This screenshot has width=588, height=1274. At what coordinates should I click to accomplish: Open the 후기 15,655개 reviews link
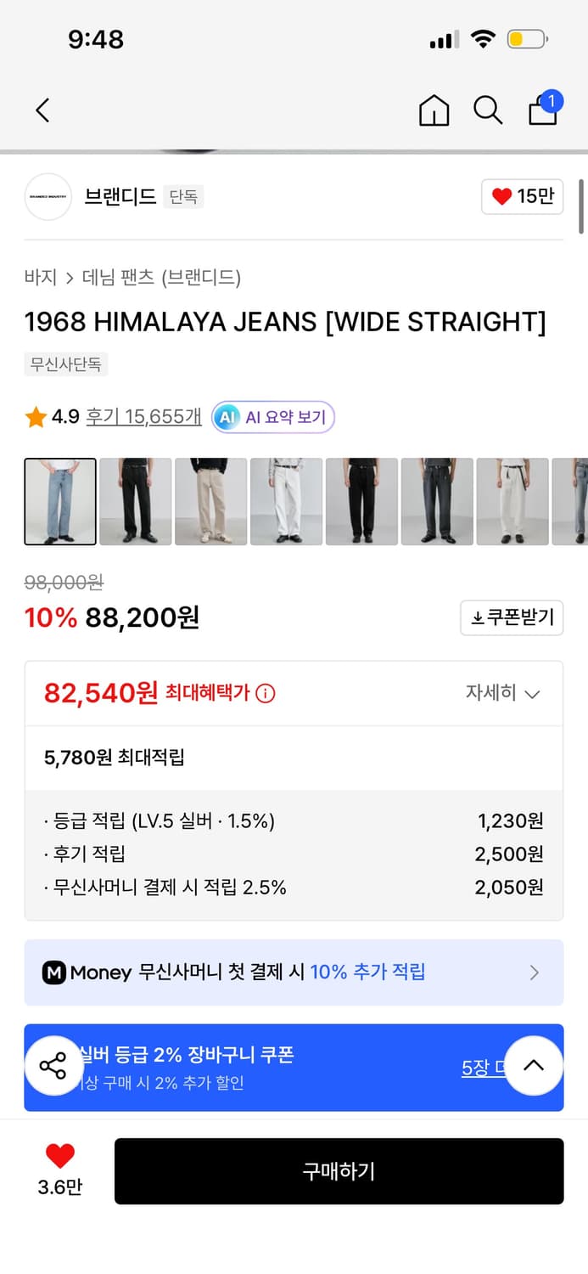[x=143, y=417]
